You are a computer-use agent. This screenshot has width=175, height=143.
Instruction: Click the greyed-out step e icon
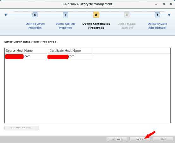click(127, 15)
